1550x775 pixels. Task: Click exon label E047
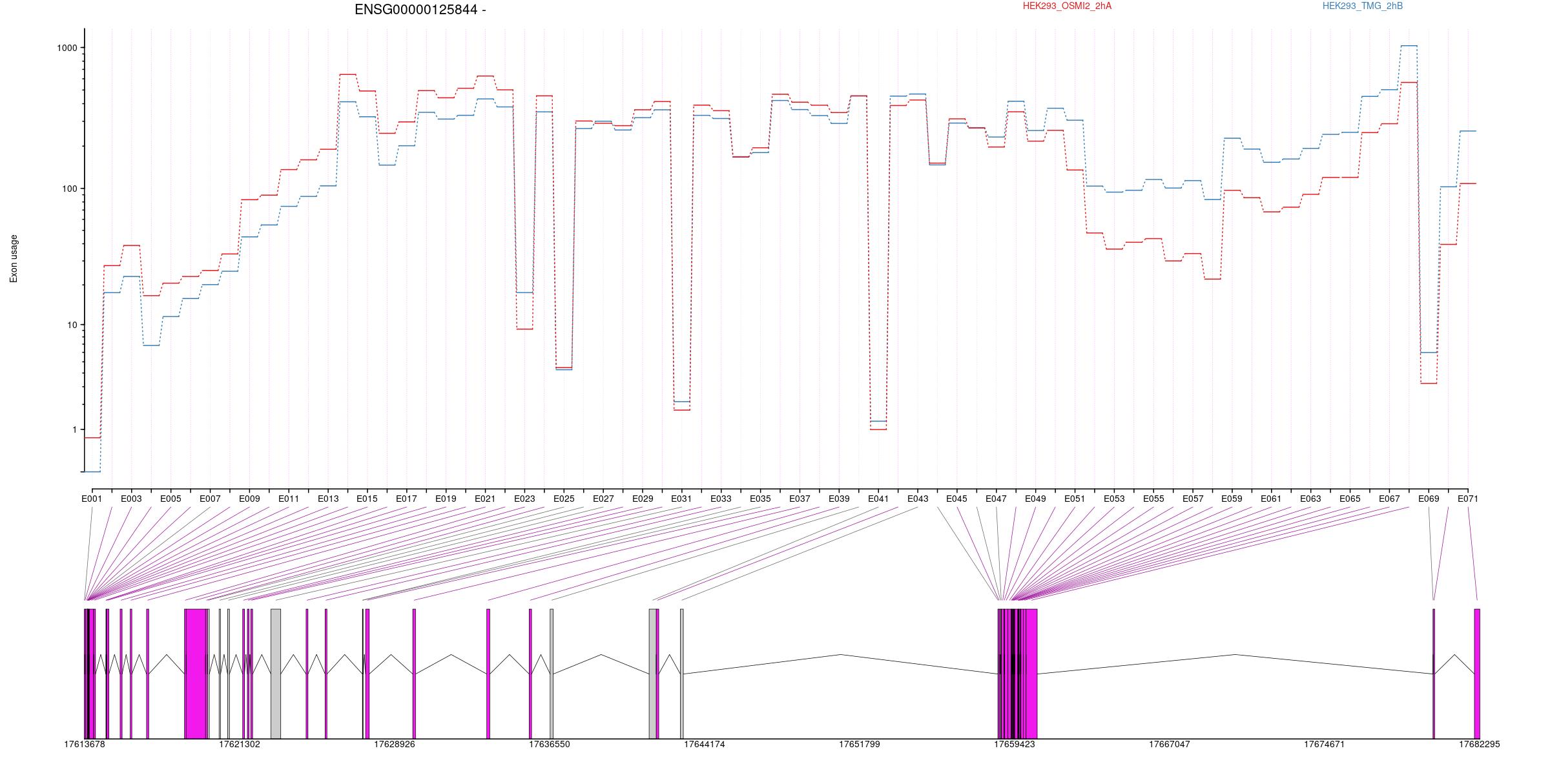pos(996,499)
